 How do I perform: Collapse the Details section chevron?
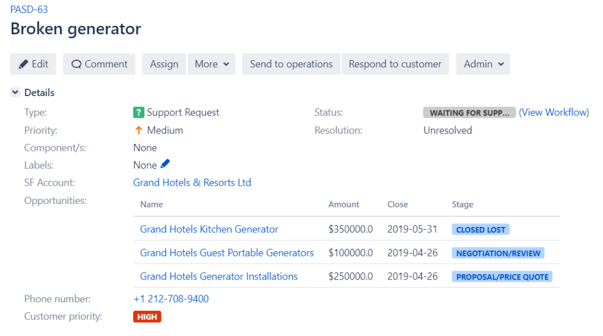point(15,93)
